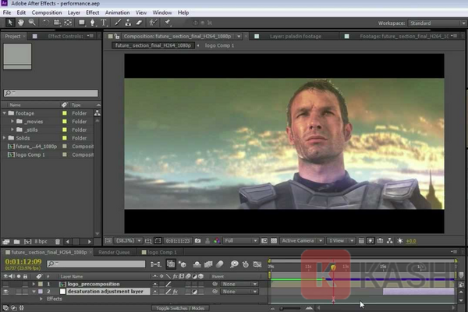Viewport: 468px width, 312px height.
Task: Open the Active Camera dropdown
Action: (x=302, y=241)
